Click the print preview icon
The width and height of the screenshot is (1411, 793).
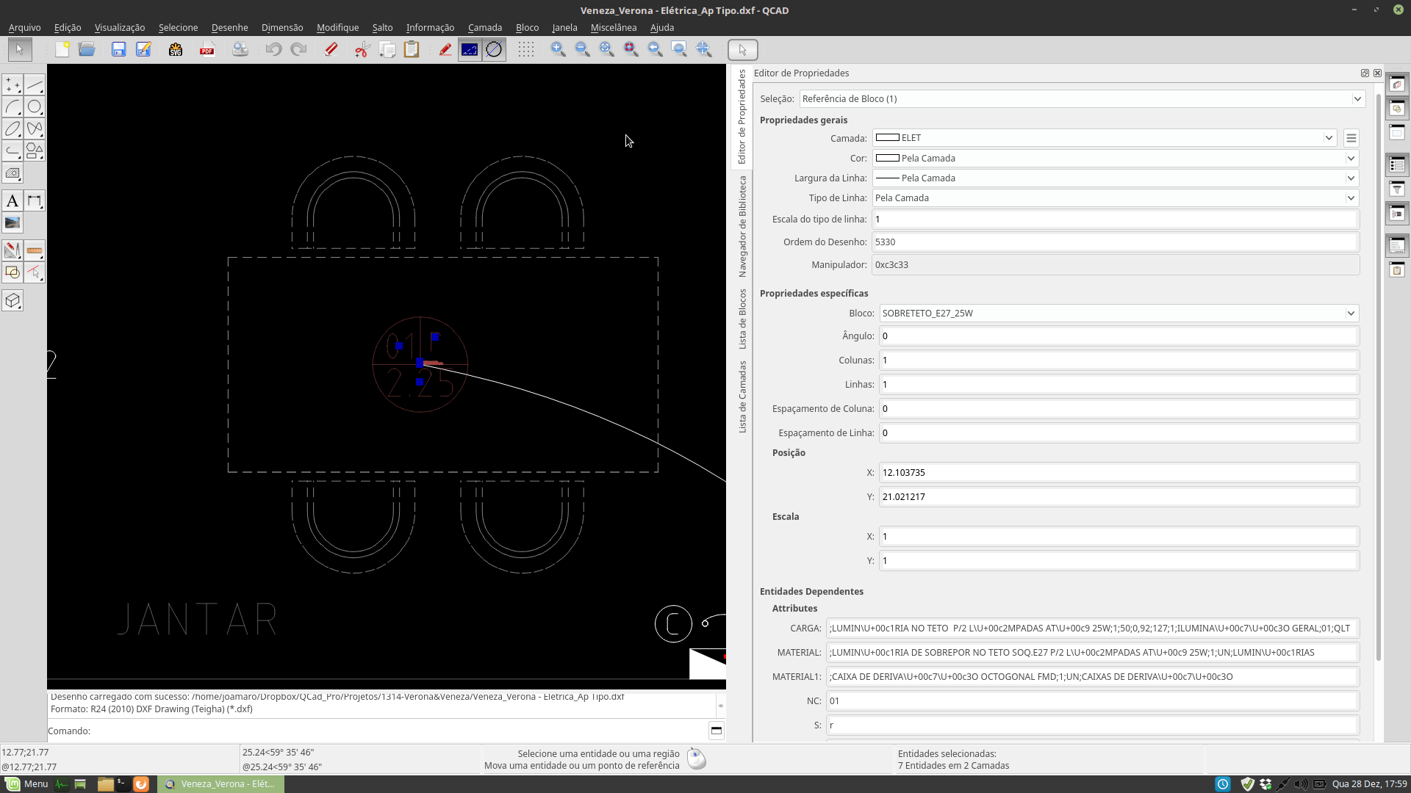coord(240,50)
